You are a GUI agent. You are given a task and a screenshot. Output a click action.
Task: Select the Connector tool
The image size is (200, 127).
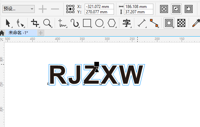(x=154, y=23)
